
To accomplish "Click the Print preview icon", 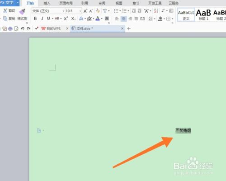I will [x=16, y=29].
